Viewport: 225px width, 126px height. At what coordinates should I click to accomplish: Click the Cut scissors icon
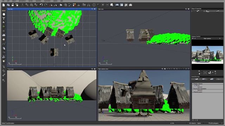click(22, 5)
